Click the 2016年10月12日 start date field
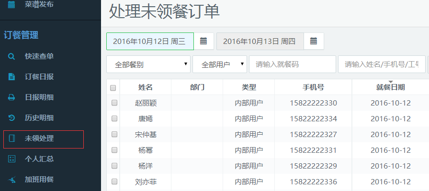Image resolution: width=429 pixels, height=191 pixels. click(149, 41)
